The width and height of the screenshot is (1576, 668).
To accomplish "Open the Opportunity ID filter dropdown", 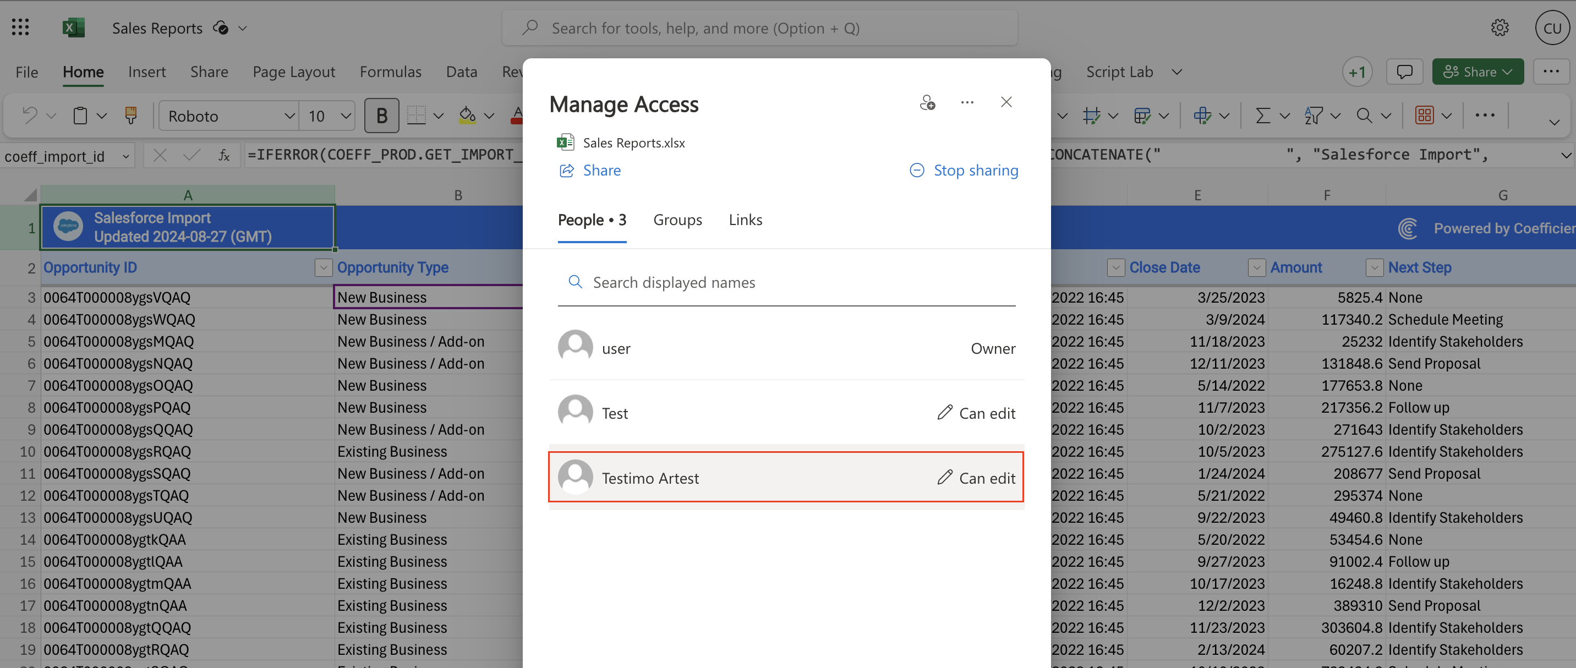I will 323,267.
